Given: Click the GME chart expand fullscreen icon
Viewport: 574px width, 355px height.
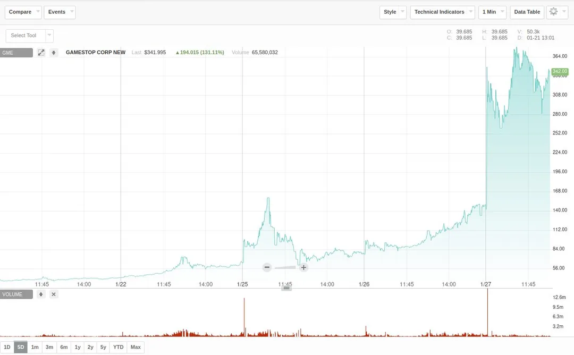Looking at the screenshot, I should click(x=41, y=53).
